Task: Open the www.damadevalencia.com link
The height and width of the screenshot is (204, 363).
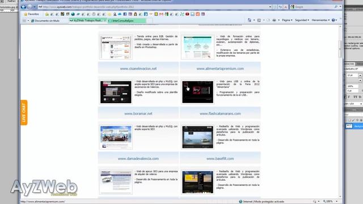Action: click(138, 159)
